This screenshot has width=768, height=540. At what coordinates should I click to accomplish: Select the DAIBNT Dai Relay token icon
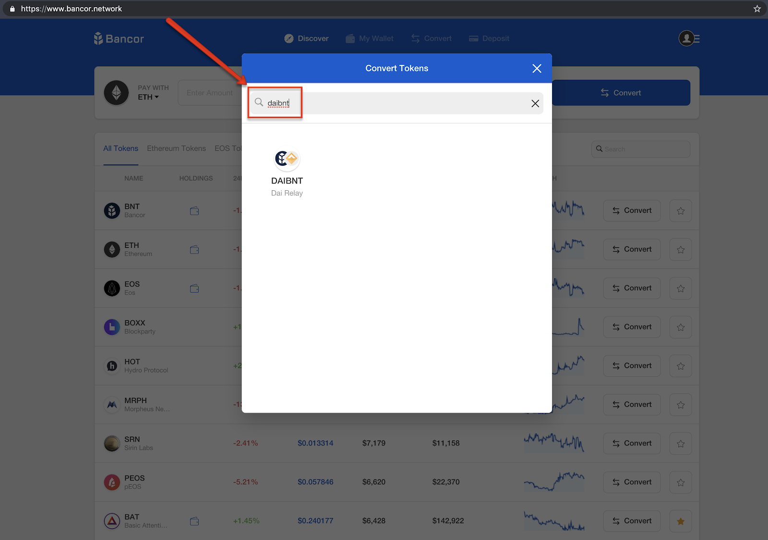pos(287,159)
